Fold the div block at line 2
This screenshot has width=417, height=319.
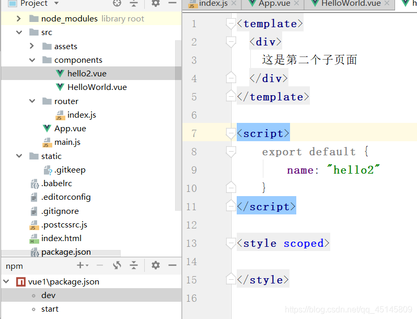[x=231, y=42]
